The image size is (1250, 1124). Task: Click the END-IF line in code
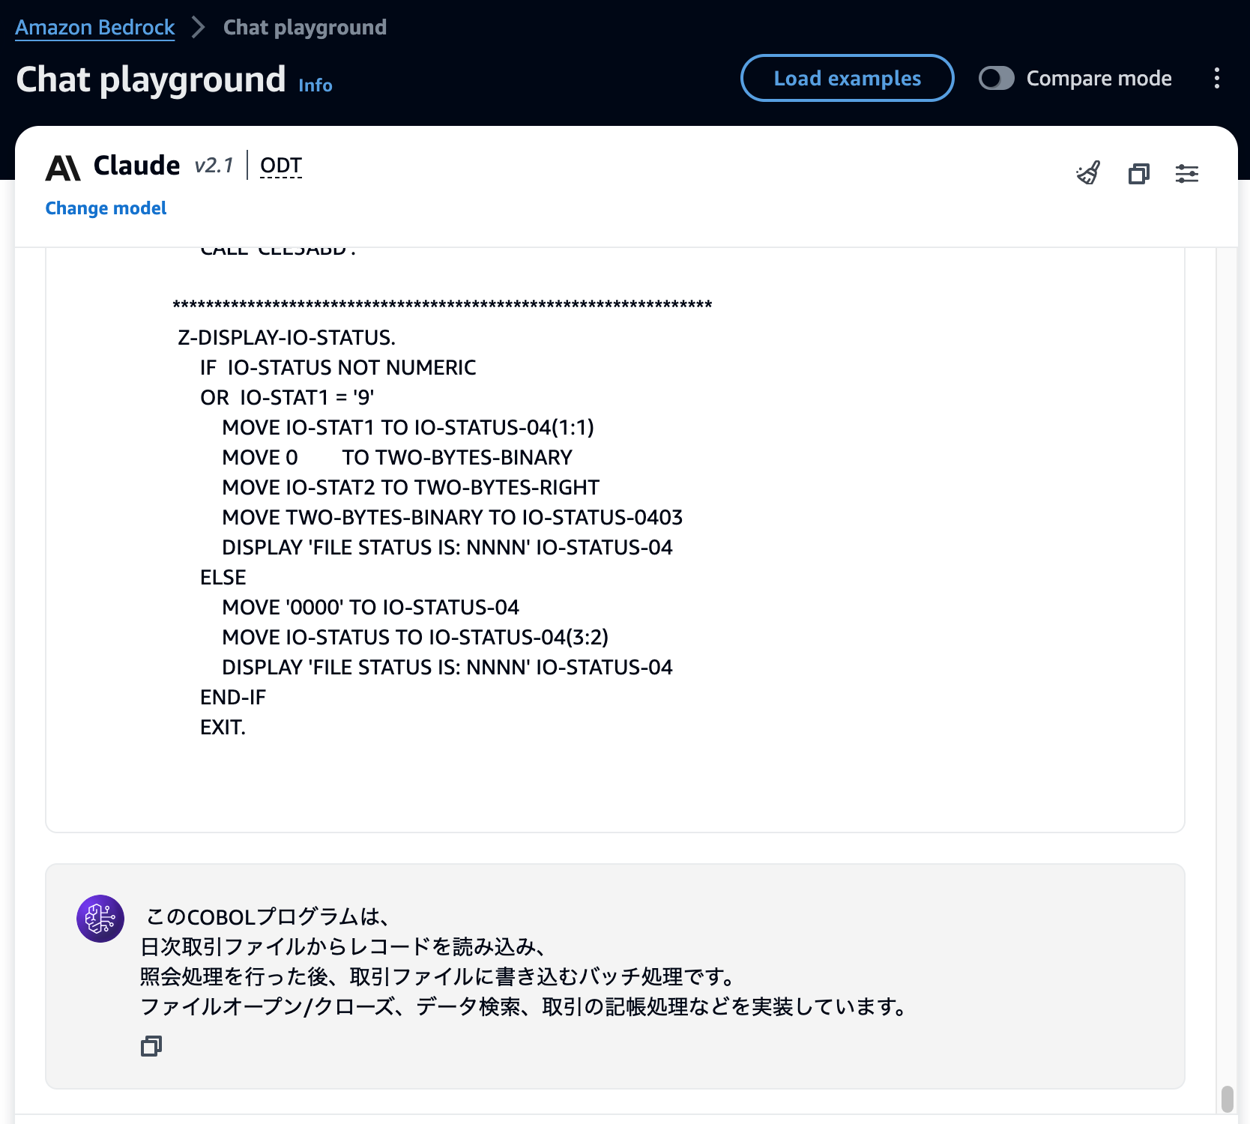(233, 697)
